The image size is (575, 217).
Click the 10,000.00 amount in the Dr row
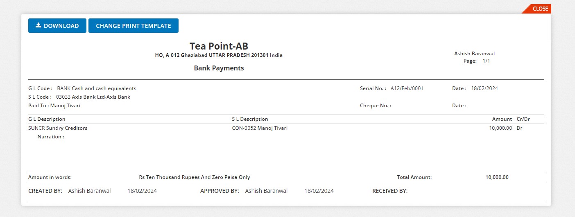[500, 128]
